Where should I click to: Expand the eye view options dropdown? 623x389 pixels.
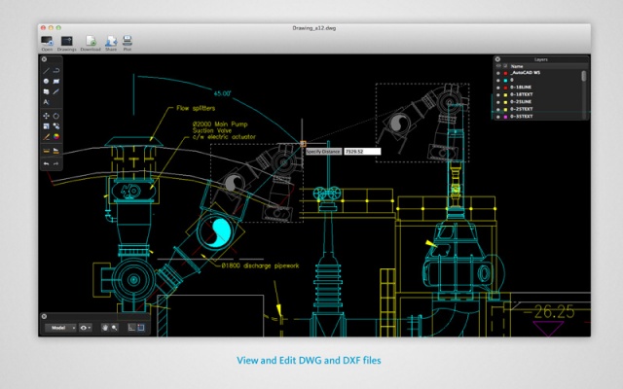point(87,328)
